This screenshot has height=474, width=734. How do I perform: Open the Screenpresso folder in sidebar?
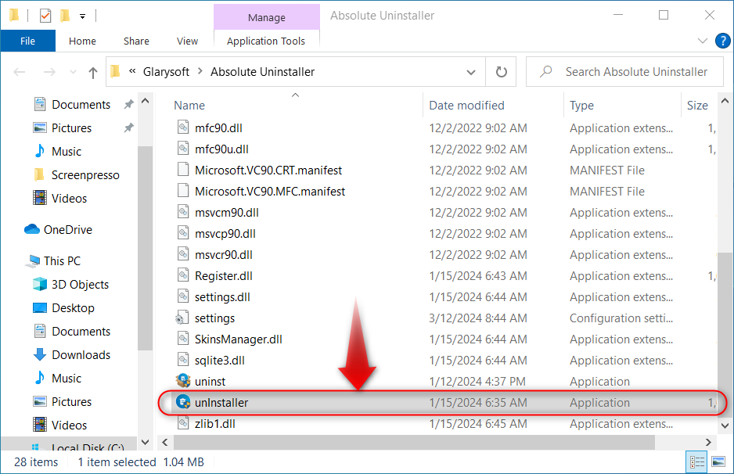point(85,175)
